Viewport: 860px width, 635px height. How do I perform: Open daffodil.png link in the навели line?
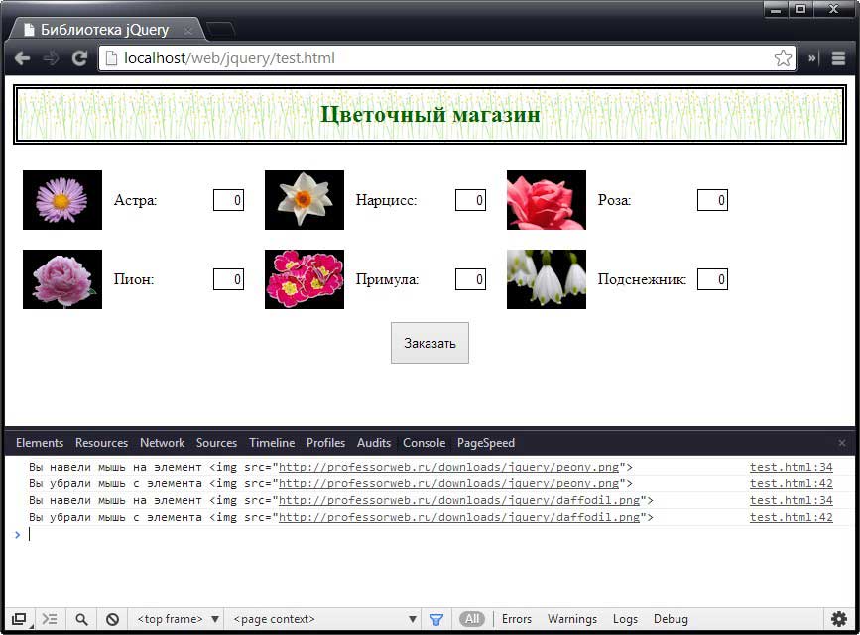pyautogui.click(x=459, y=500)
